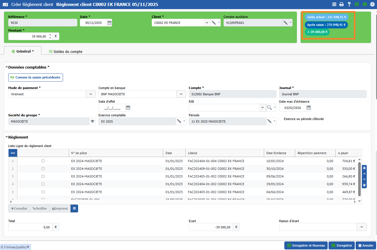Click the help question mark icon
This screenshot has width=377, height=250.
click(x=349, y=4)
